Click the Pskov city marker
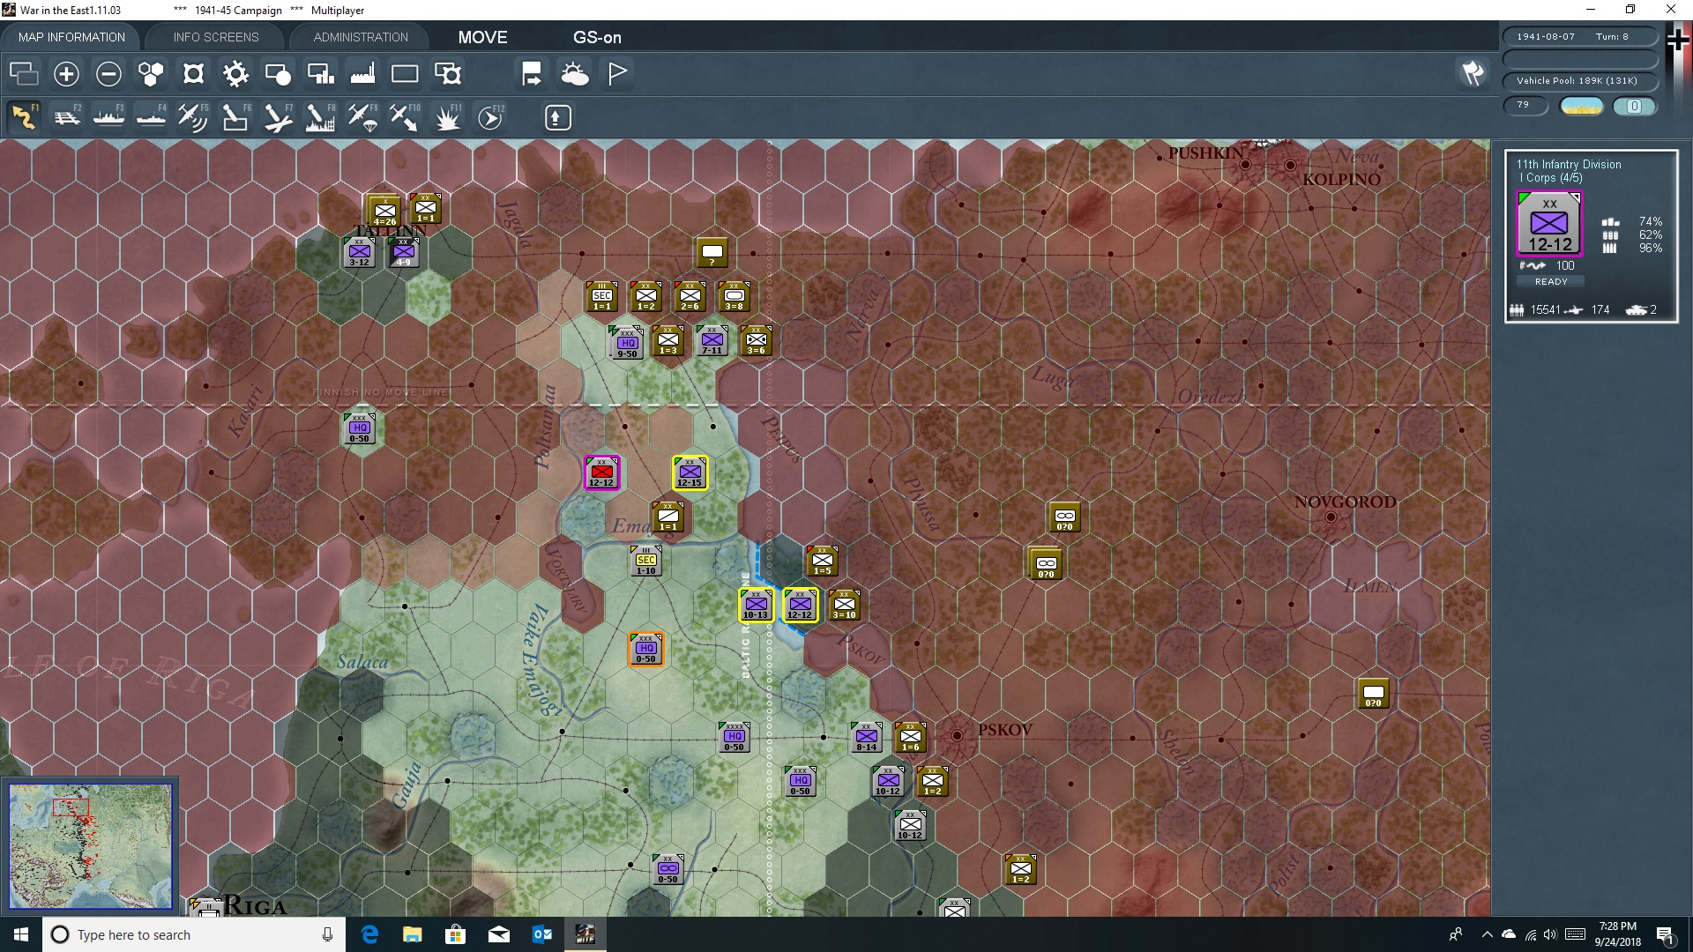This screenshot has width=1693, height=952. click(x=957, y=735)
